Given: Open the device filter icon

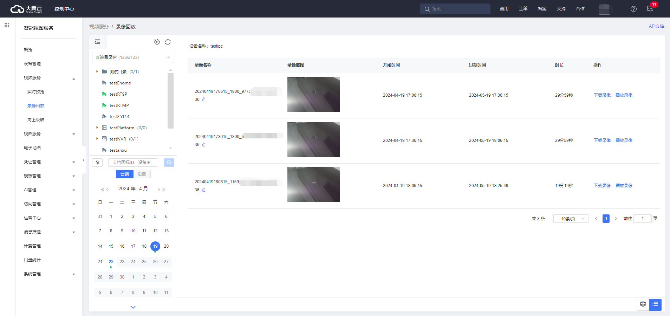Looking at the screenshot, I should tap(97, 163).
